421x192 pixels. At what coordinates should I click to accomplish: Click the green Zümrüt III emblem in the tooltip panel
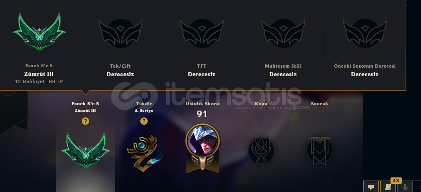click(39, 31)
